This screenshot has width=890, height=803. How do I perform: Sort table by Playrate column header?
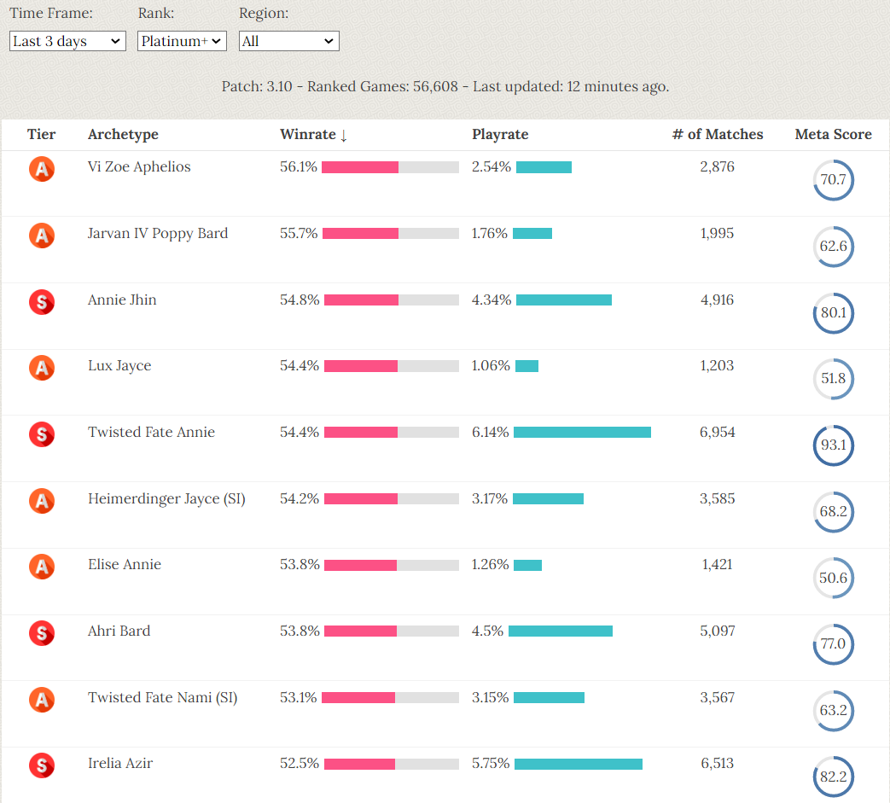[x=500, y=135]
